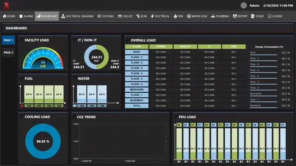Click the Energy Consumption (%) heading
The height and width of the screenshot is (166, 296).
(x=269, y=47)
